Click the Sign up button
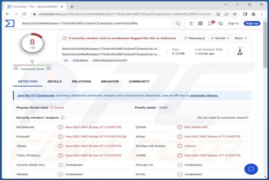This screenshot has height=180, width=269. (252, 23)
